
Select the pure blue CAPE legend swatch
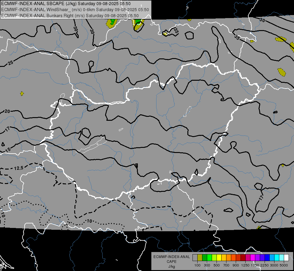click(x=267, y=258)
